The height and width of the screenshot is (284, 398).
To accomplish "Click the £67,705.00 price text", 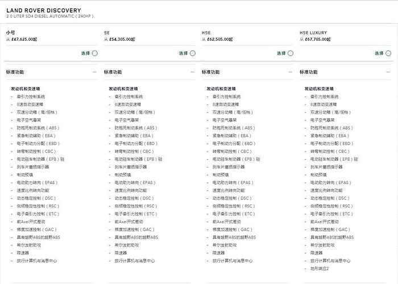I will tap(318, 39).
